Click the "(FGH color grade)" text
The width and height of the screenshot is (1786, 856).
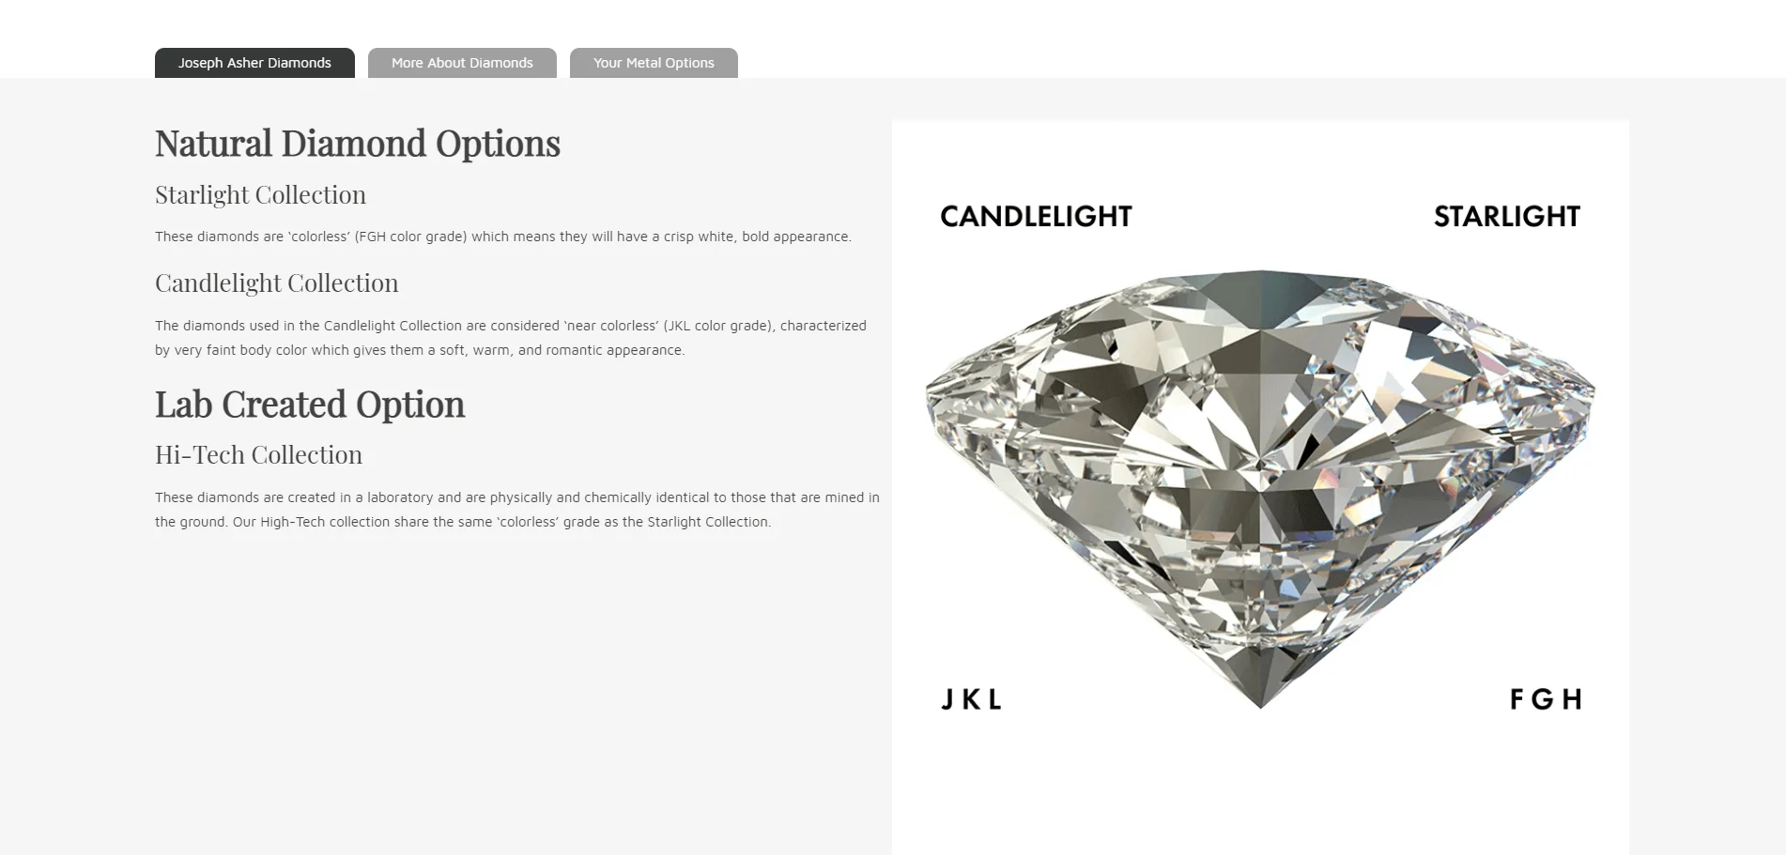tap(410, 237)
